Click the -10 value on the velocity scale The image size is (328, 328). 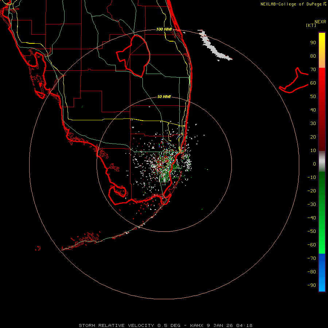312,177
